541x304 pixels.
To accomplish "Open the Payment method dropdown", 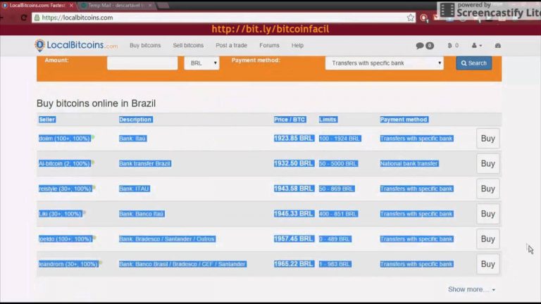I will (385, 63).
